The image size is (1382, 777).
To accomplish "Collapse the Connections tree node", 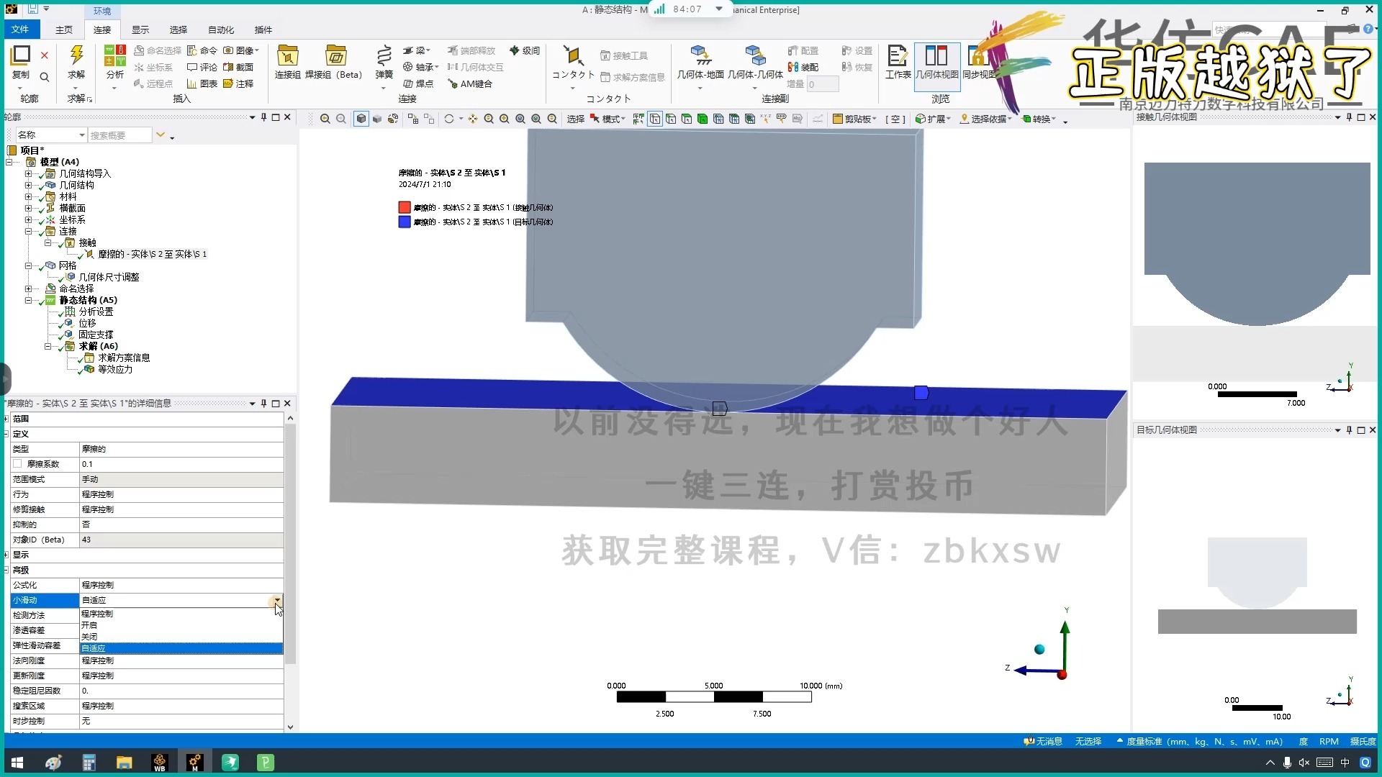I will (x=29, y=231).
